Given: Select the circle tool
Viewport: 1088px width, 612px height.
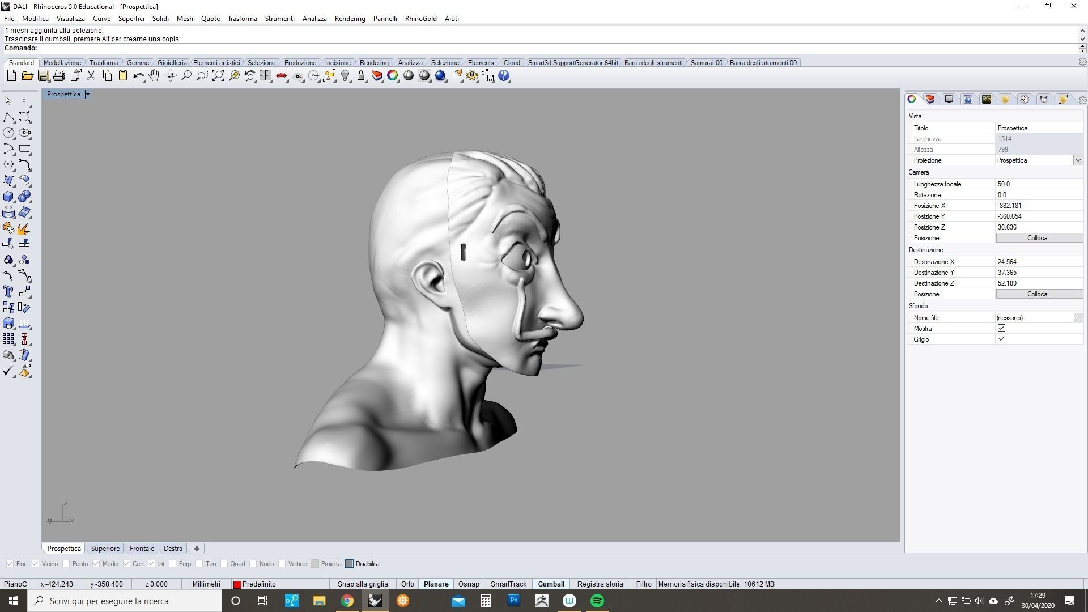Looking at the screenshot, I should [8, 133].
